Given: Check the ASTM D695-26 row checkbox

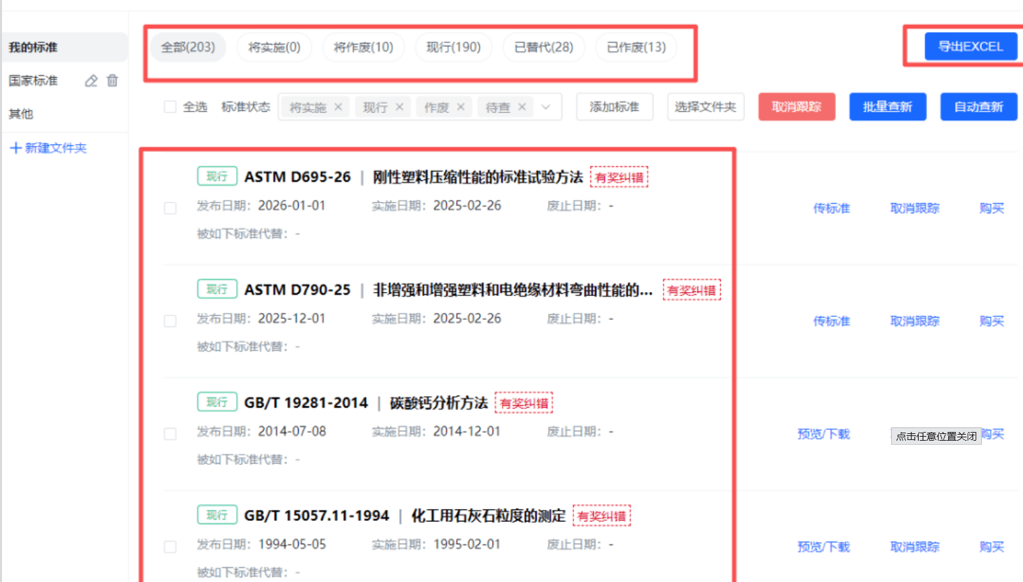Looking at the screenshot, I should (x=170, y=209).
